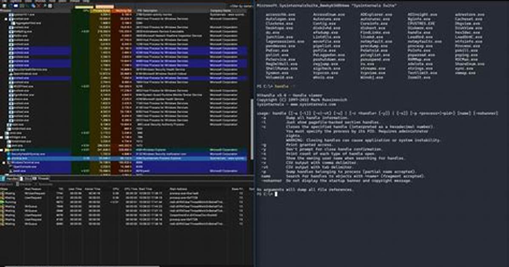The height and width of the screenshot is (267, 509).
Task: Click the www.sysinternals.com line in terminal
Action: pos(296,104)
